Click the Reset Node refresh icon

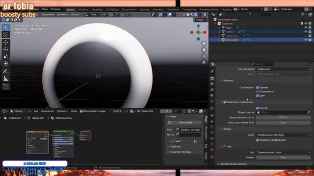tap(169, 123)
